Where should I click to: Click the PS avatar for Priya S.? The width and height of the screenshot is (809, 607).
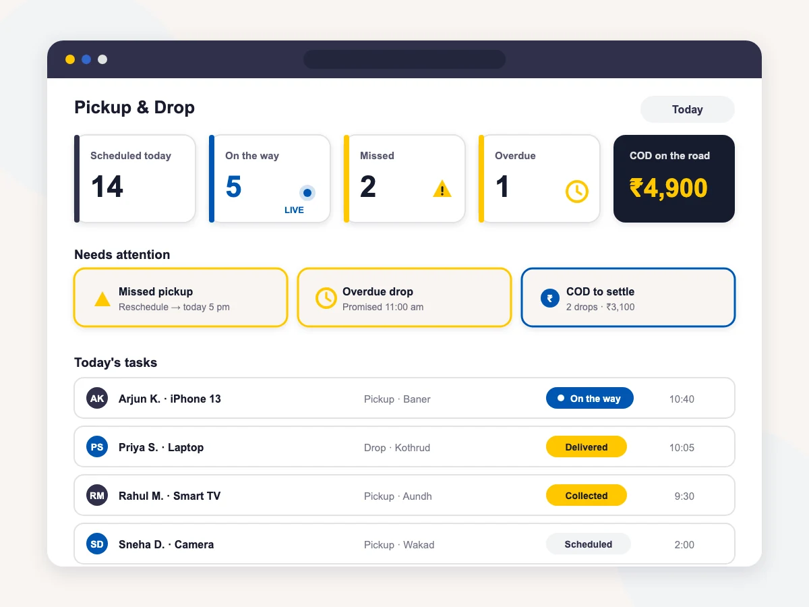click(97, 446)
